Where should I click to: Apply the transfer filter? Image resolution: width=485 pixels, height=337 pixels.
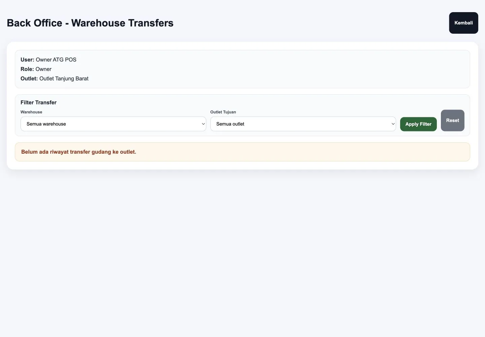pos(418,124)
